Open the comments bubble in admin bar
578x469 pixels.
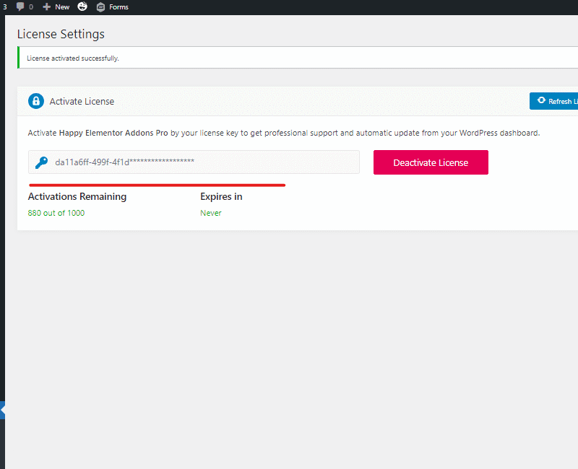[x=25, y=6]
